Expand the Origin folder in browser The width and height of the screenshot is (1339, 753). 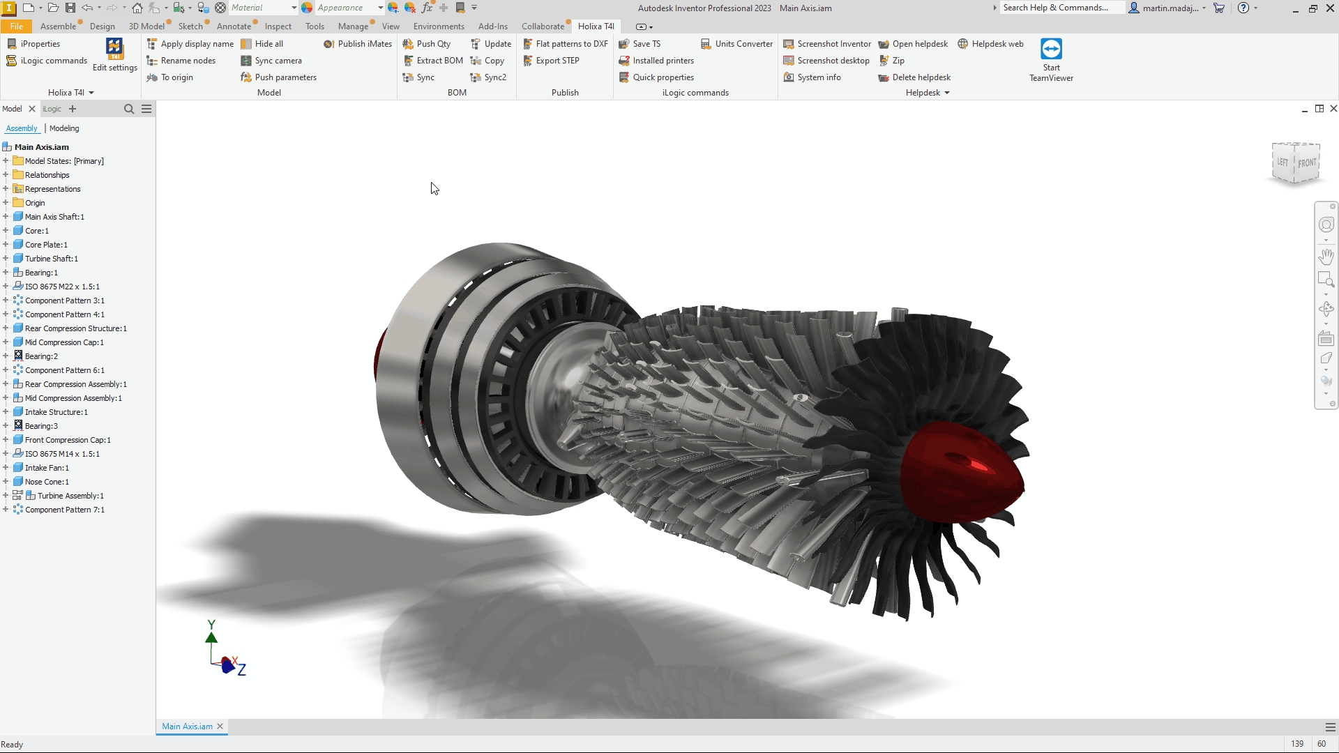click(x=6, y=203)
